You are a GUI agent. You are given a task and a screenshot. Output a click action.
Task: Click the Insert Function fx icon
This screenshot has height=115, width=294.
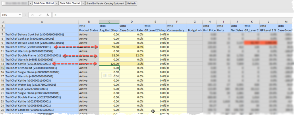point(48,15)
